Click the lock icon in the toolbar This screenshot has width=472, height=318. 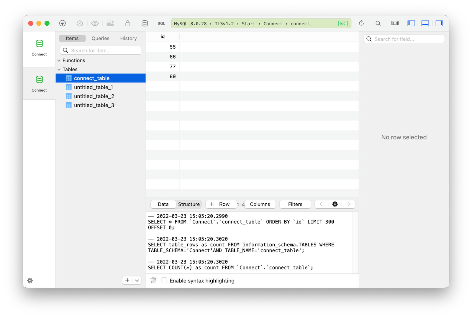128,23
